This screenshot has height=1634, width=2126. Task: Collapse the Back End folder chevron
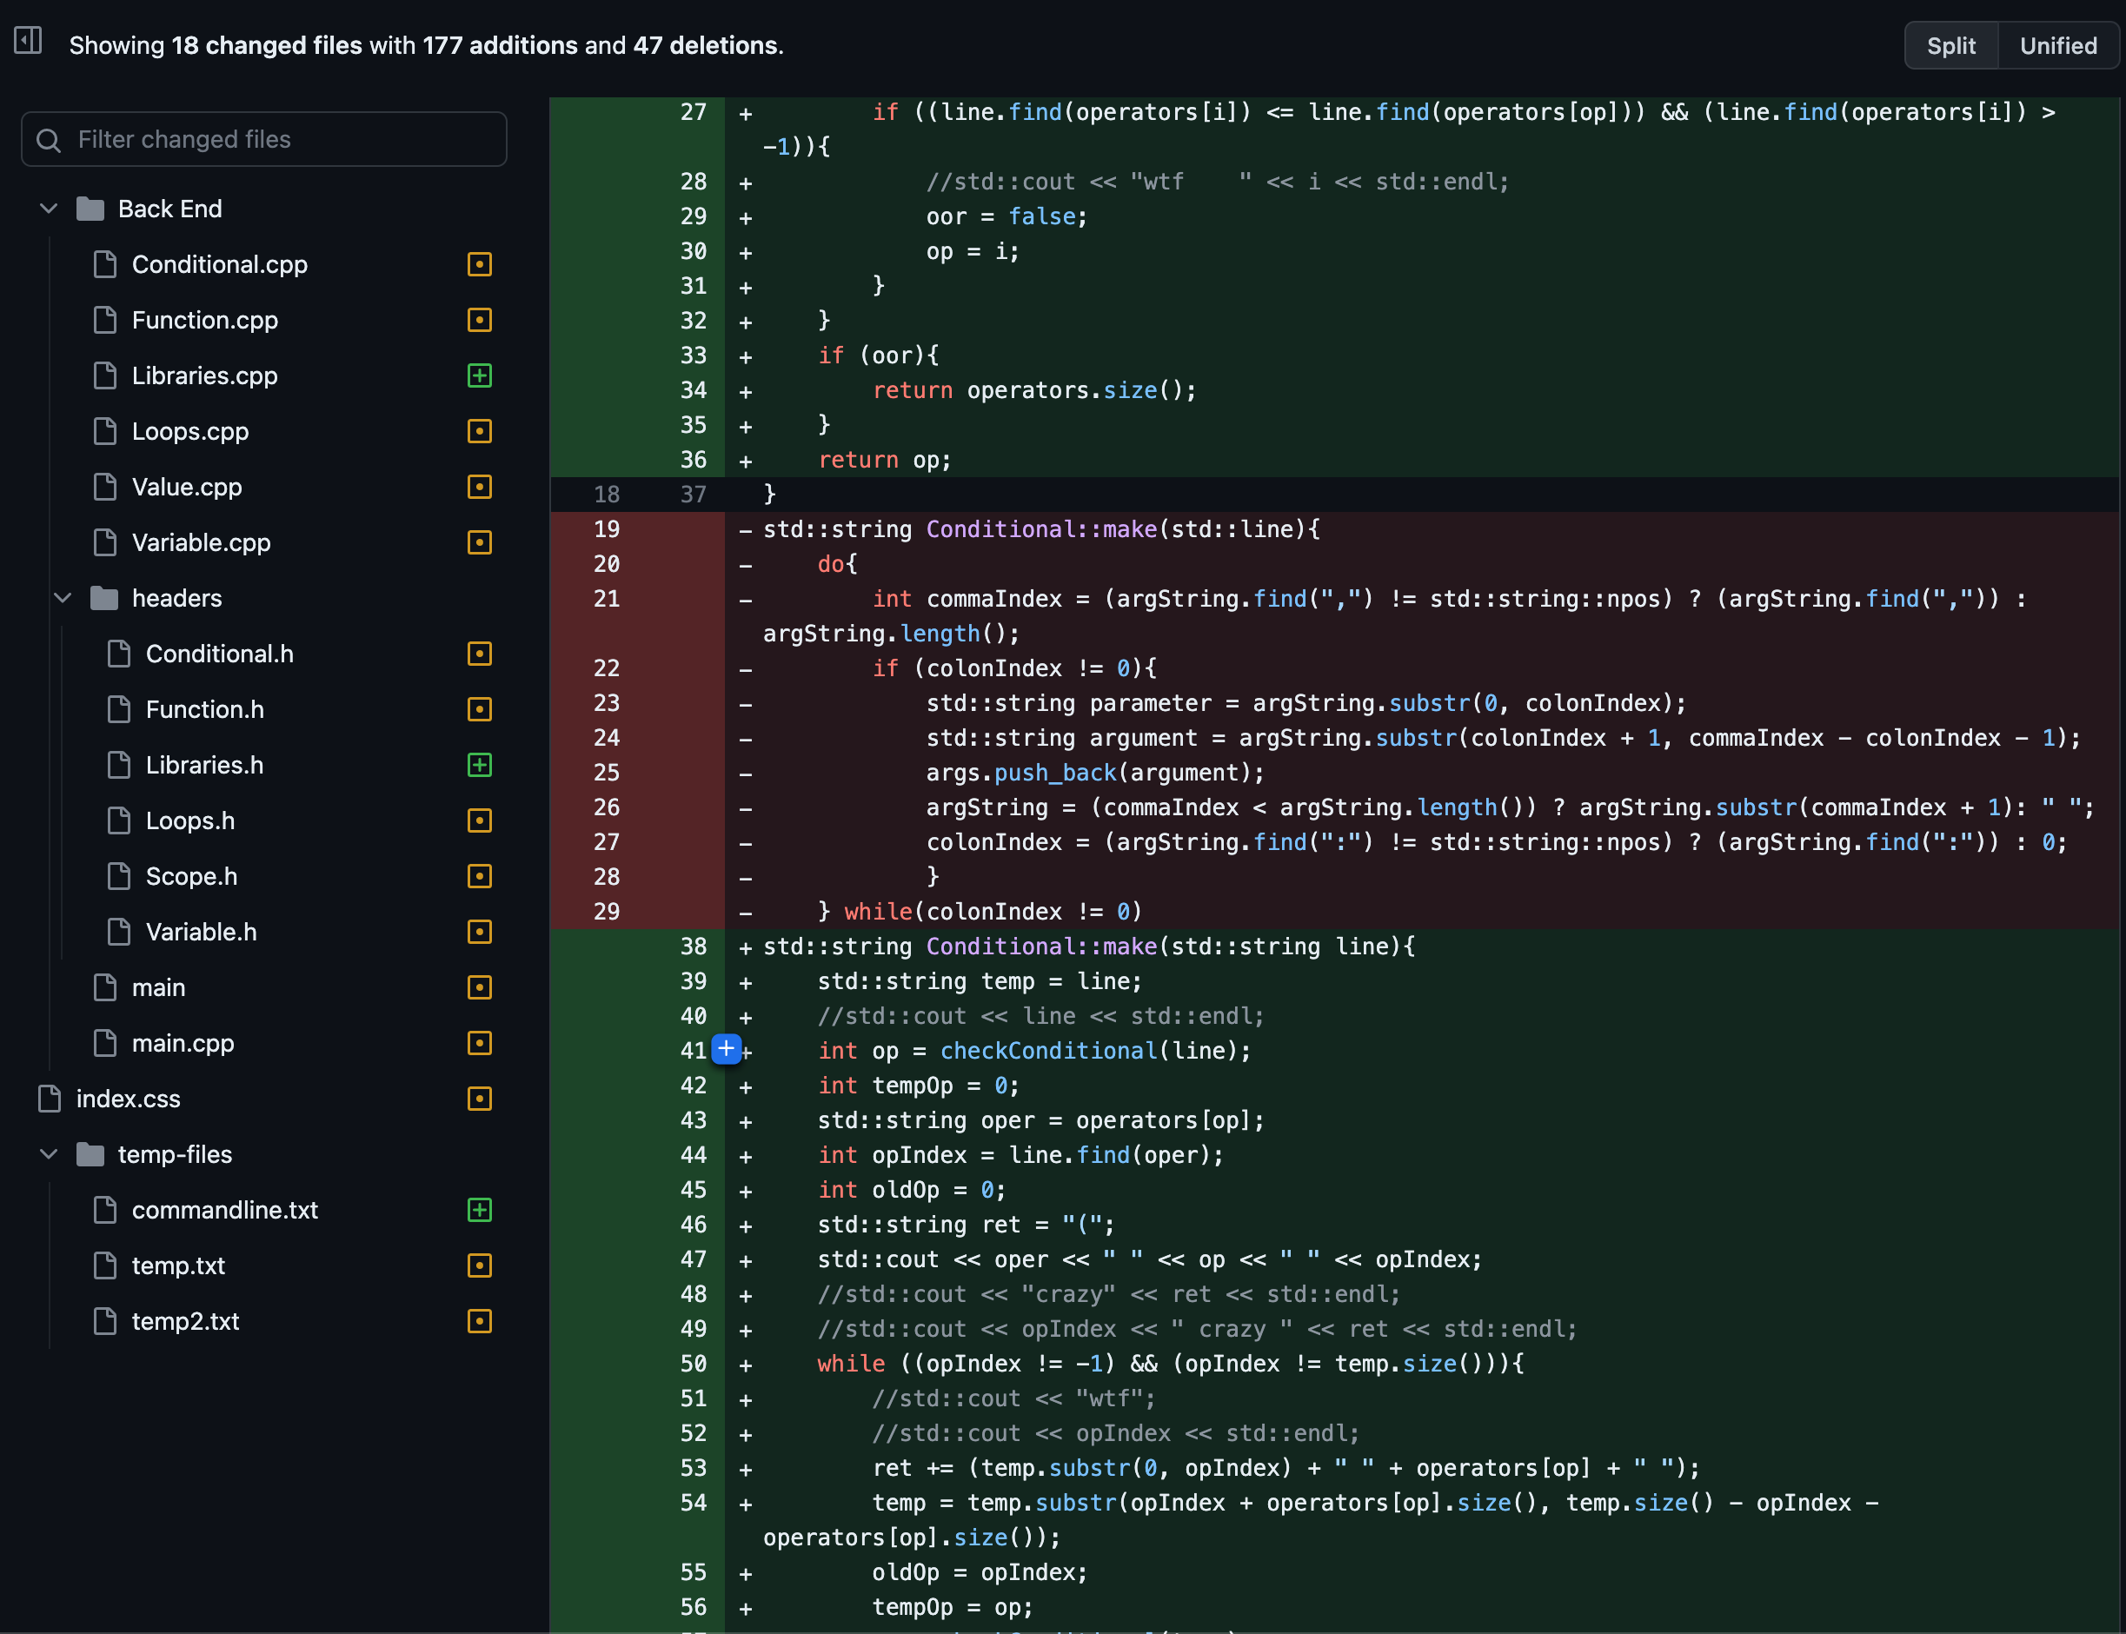coord(49,209)
